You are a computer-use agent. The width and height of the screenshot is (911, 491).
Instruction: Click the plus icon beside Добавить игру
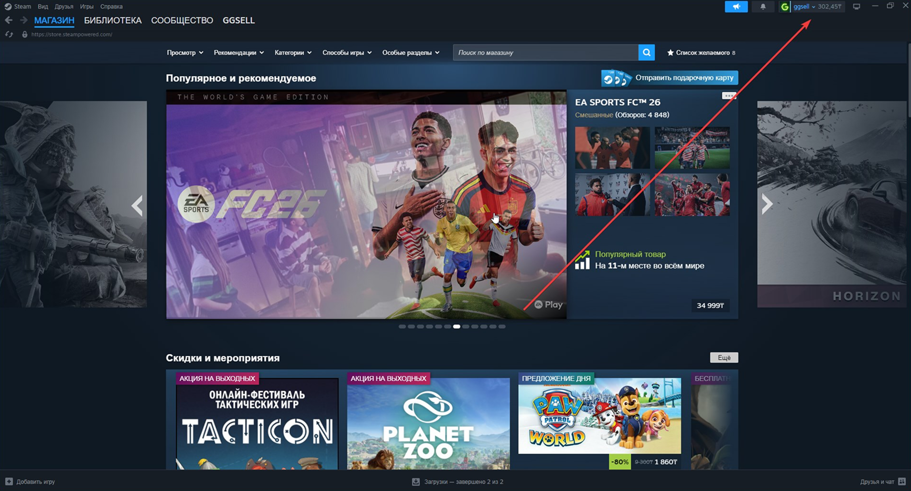click(9, 481)
